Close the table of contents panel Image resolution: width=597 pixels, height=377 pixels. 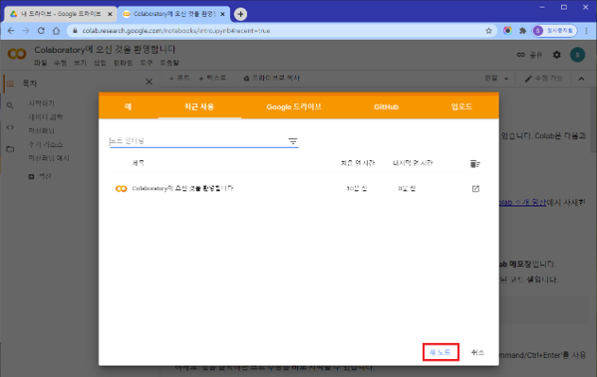tap(149, 82)
